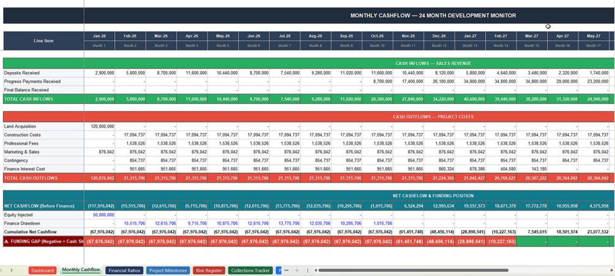Go to Collections Tracker sheet tab
This screenshot has width=615, height=276.
[x=250, y=271]
